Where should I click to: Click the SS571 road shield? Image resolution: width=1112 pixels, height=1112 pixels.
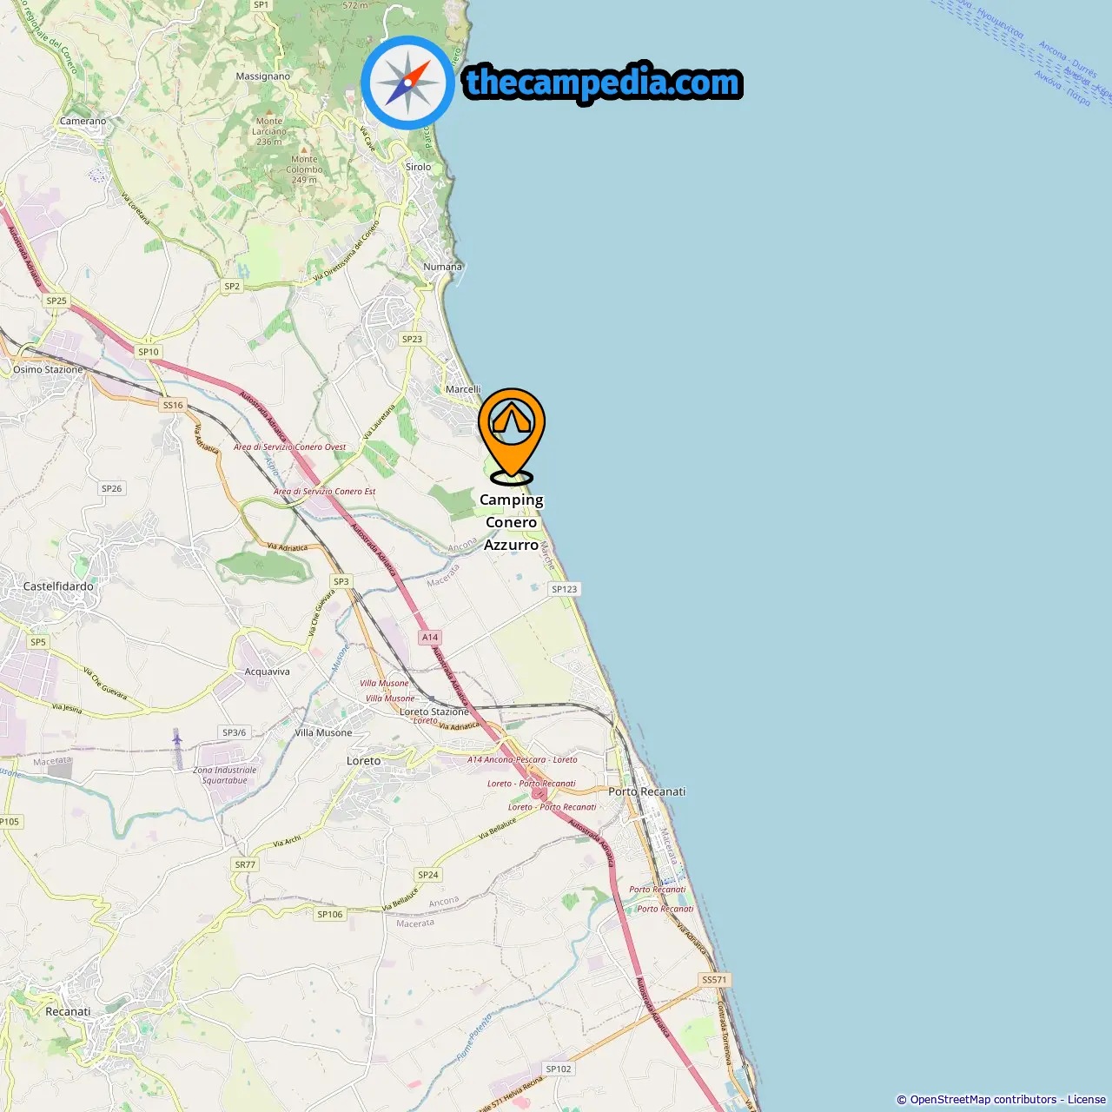click(x=714, y=979)
